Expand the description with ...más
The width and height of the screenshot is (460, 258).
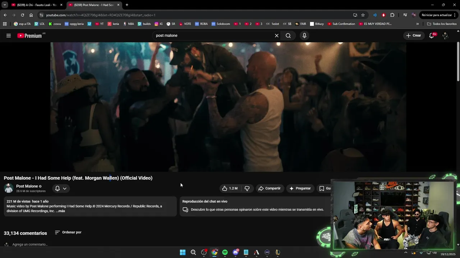tap(60, 211)
